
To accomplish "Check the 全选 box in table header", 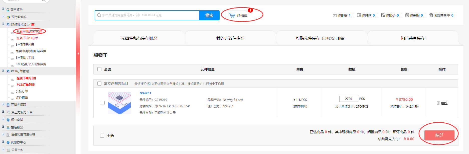I will (99, 69).
